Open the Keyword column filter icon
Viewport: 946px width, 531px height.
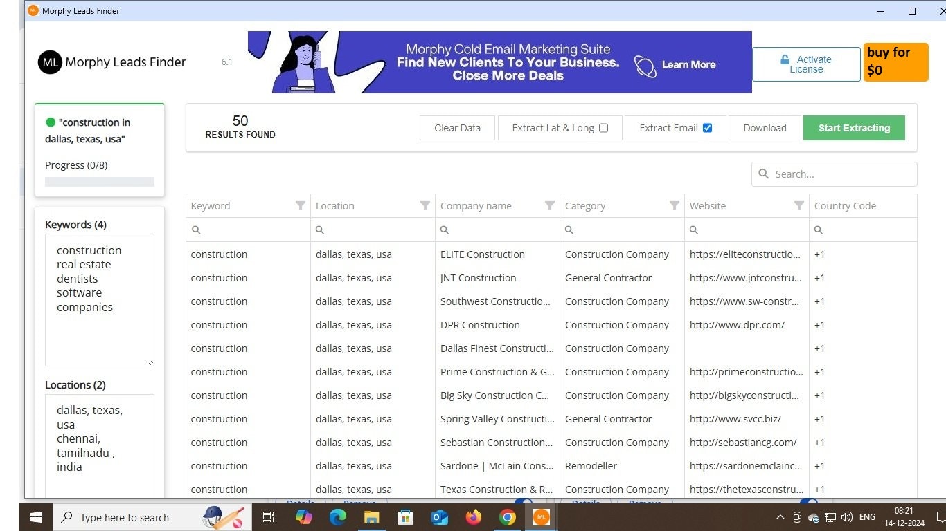[x=300, y=205]
